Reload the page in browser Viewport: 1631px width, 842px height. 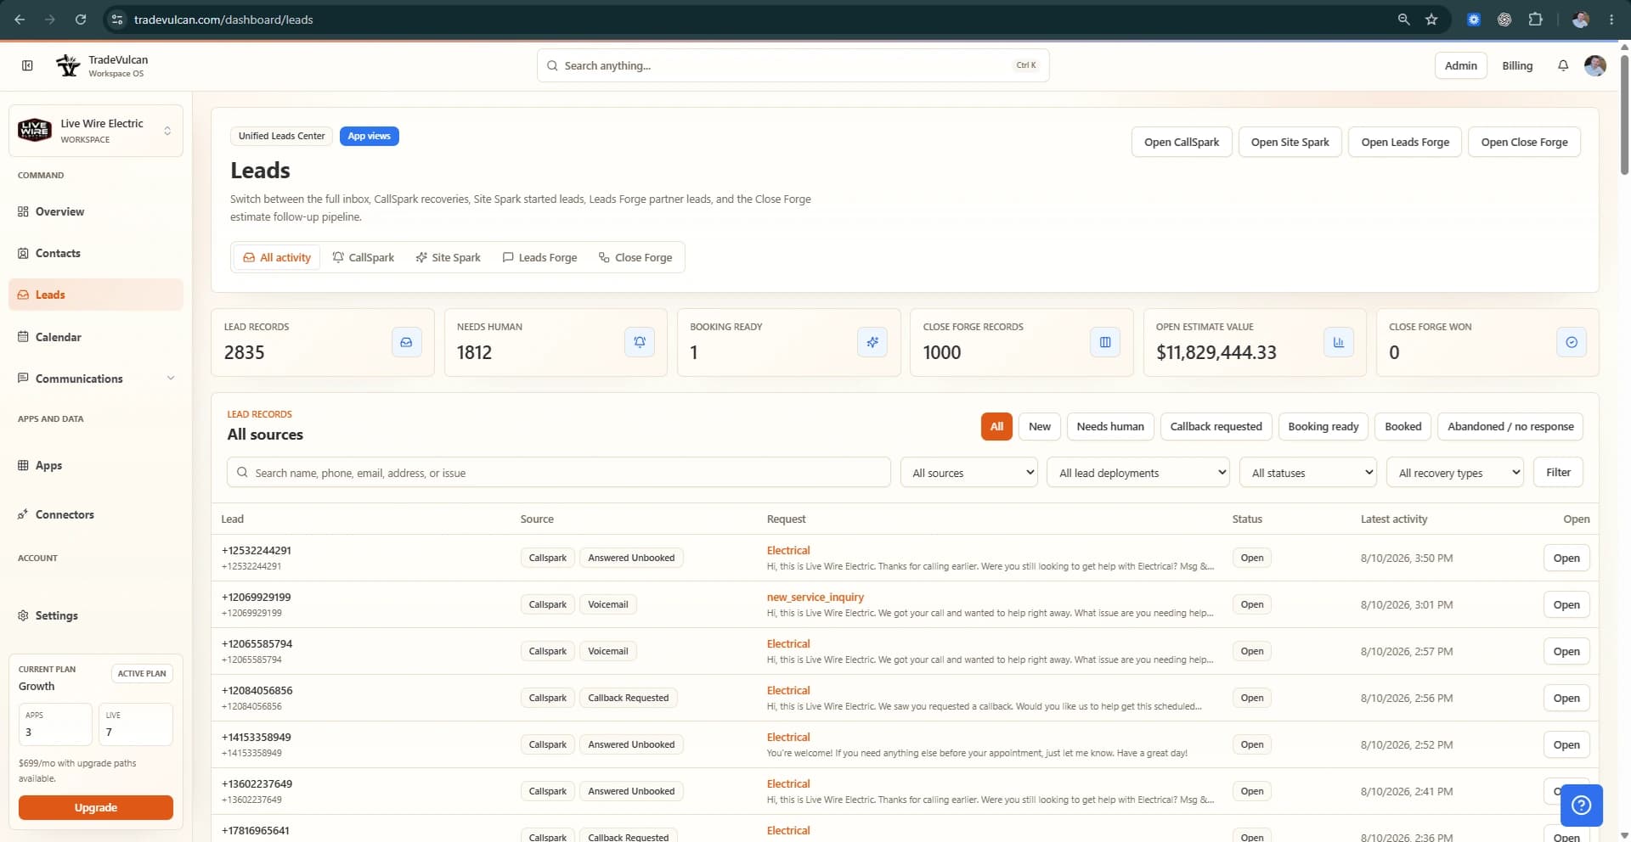tap(81, 19)
